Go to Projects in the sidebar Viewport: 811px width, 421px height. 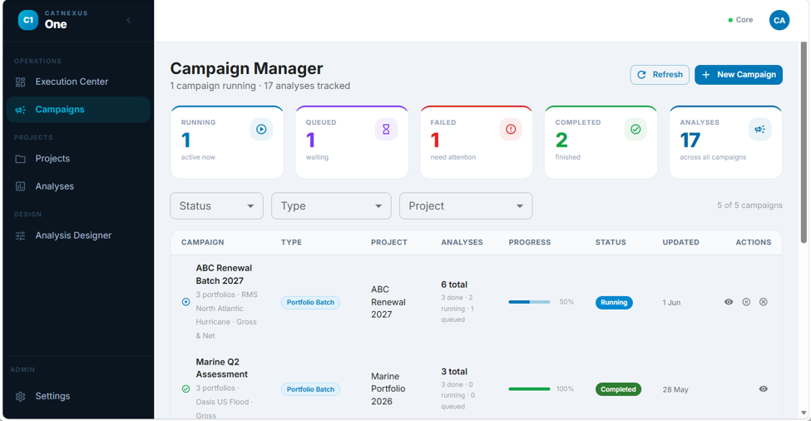(x=79, y=158)
